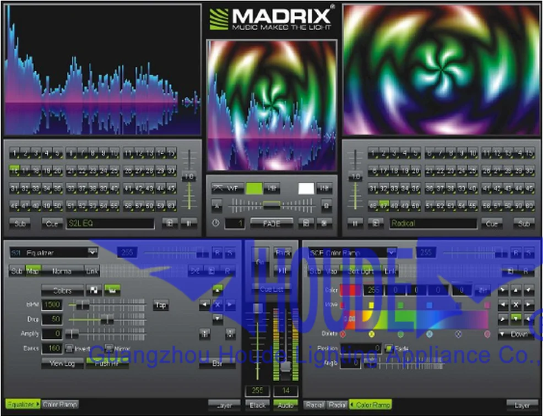Click the Bar button in Equalizer panel
Viewport: 543px width, 416px height.
point(217,363)
